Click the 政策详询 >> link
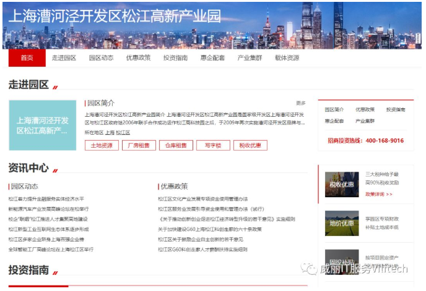This screenshot has width=426, height=291. (x=379, y=194)
